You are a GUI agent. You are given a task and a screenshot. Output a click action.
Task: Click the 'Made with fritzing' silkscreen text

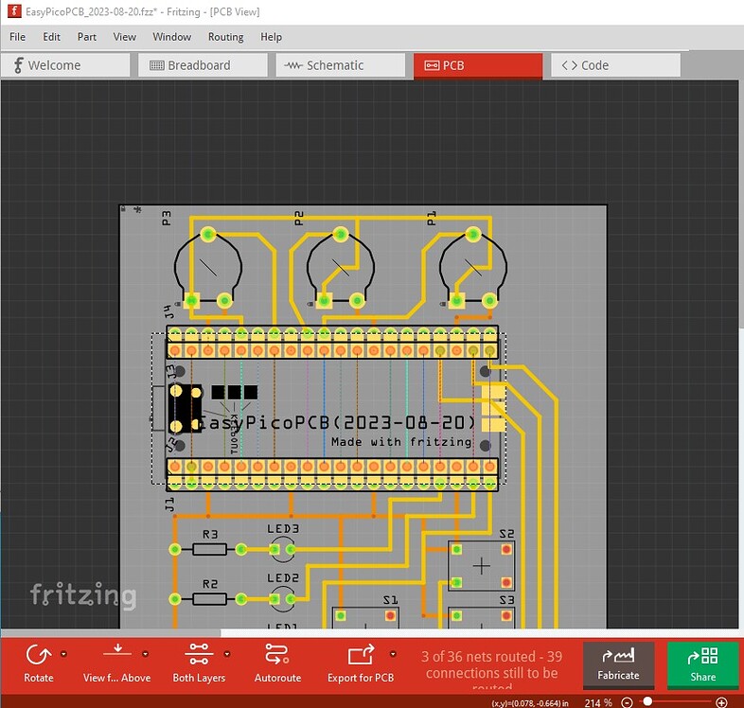401,442
